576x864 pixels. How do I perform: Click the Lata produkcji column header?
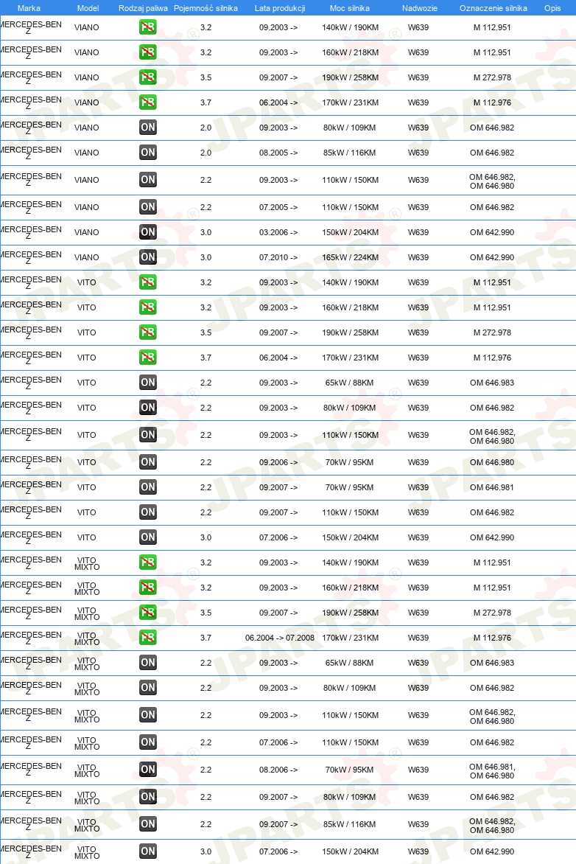tap(280, 8)
